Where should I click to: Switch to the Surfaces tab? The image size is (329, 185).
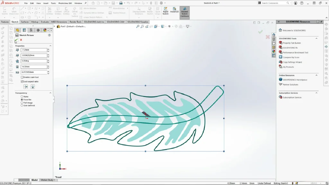(25, 22)
